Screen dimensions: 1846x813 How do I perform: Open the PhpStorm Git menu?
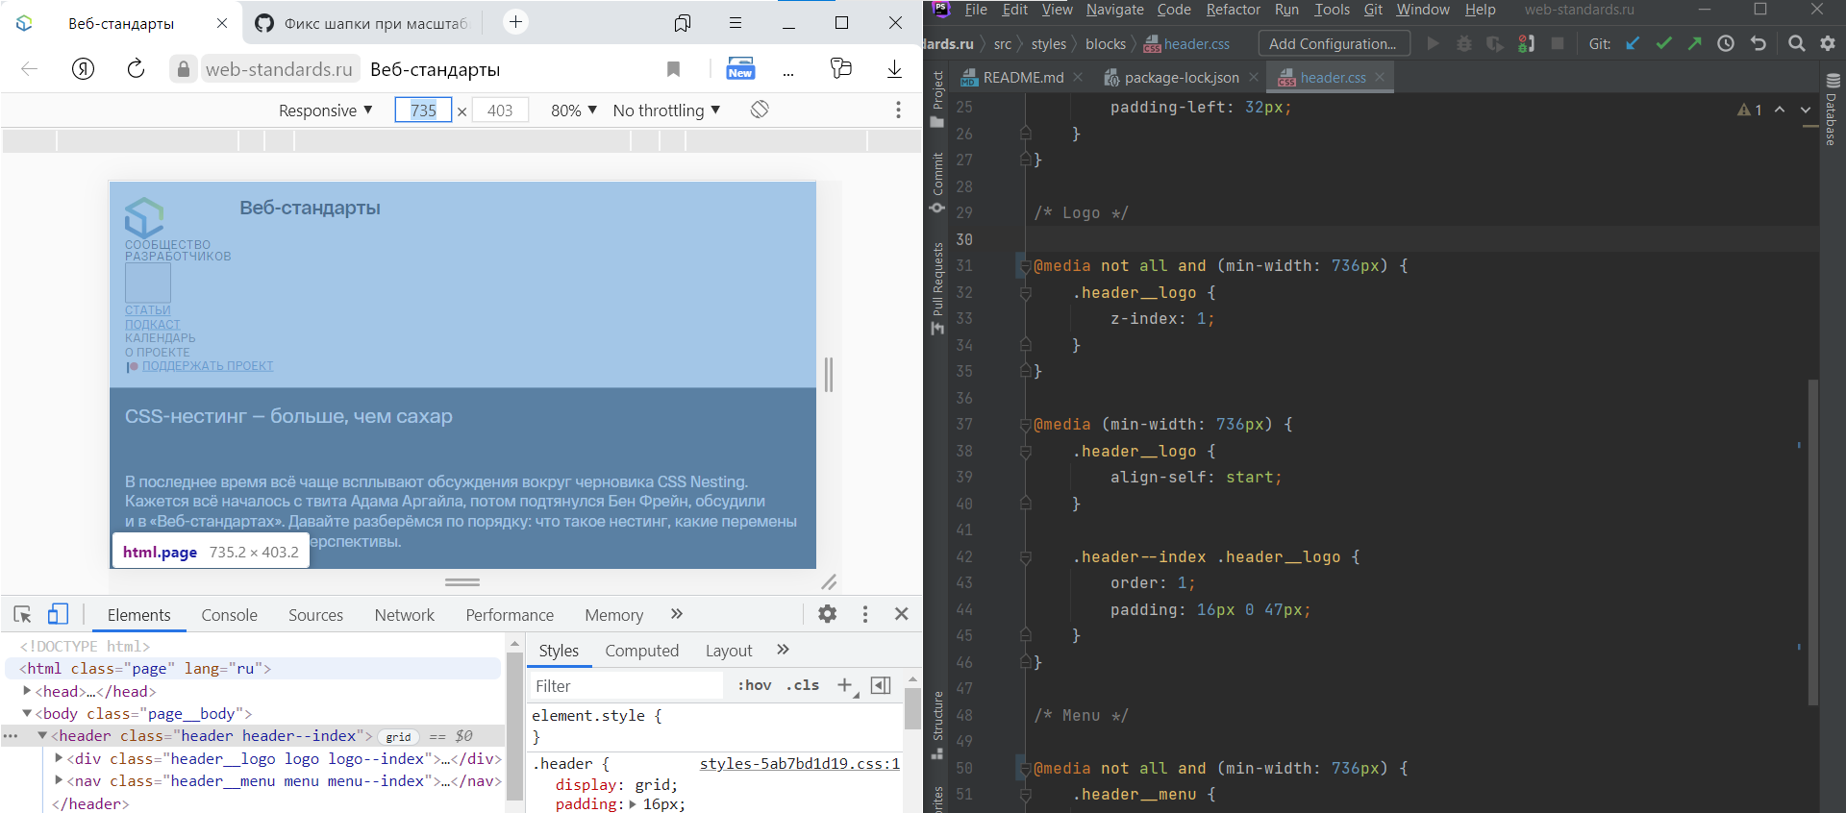[x=1373, y=10]
